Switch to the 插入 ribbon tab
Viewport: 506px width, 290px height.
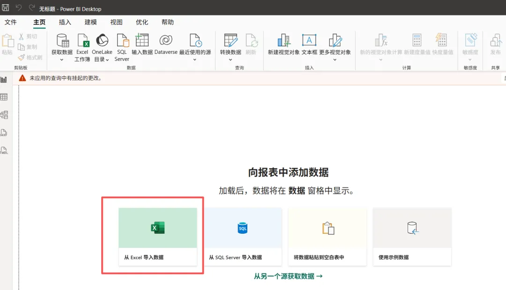(x=65, y=22)
